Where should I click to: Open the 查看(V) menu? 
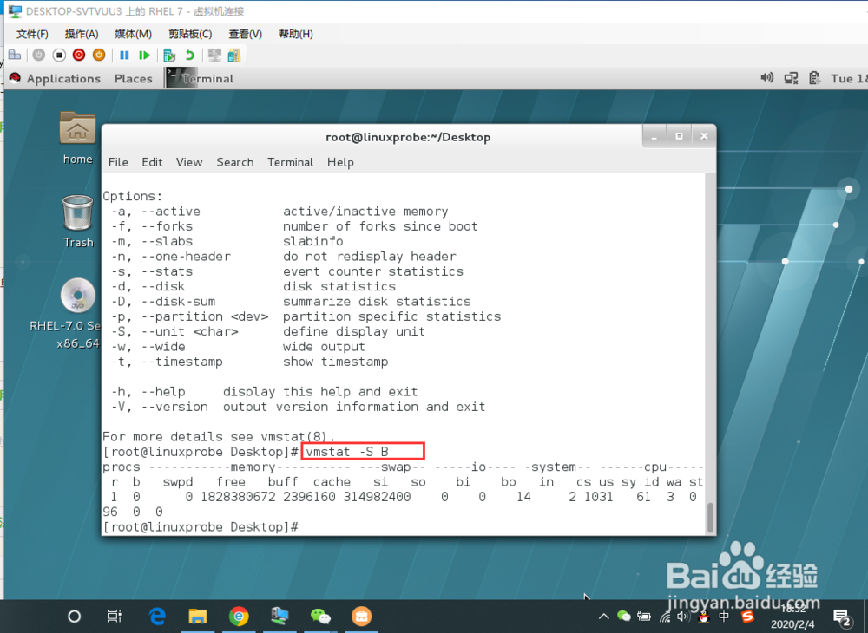246,35
